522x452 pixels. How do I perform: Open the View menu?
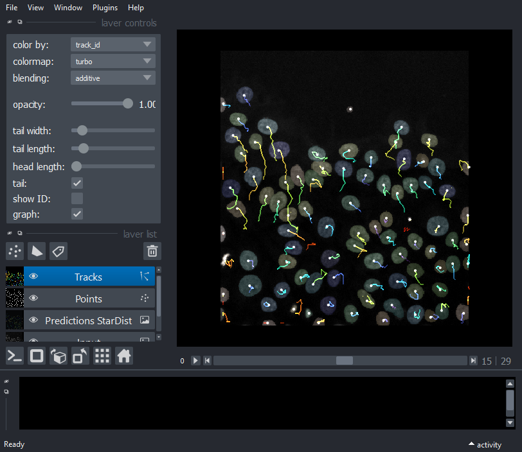coord(35,8)
